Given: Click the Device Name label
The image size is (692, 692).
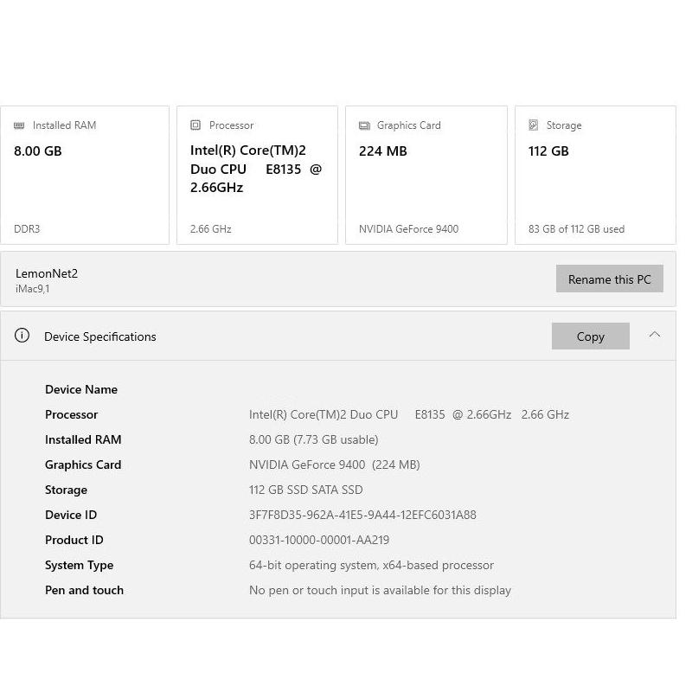Looking at the screenshot, I should [81, 389].
